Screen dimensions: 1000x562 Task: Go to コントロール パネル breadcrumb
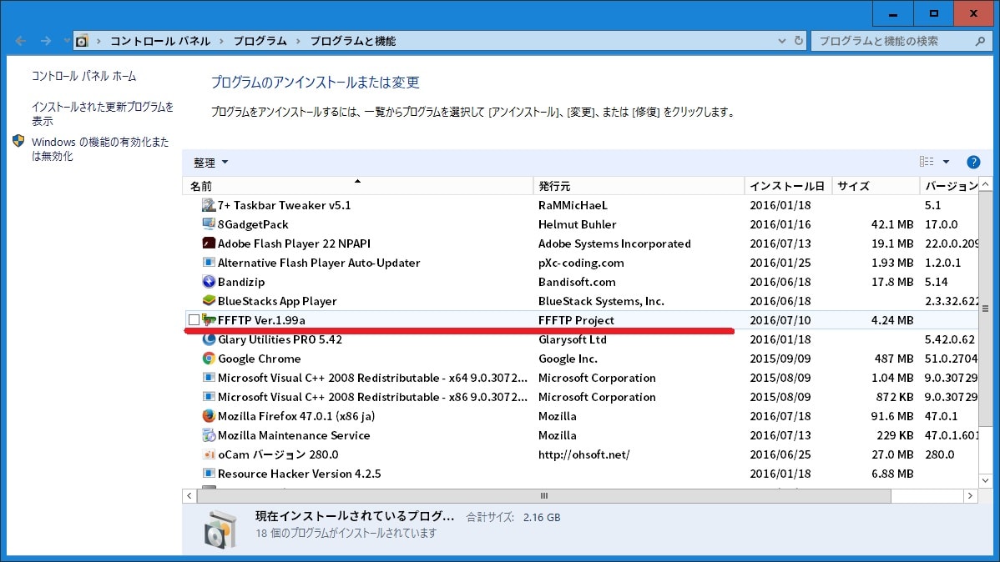coord(160,41)
